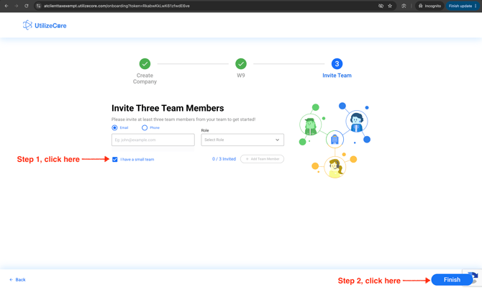Reload the page with the refresh icon
The height and width of the screenshot is (290, 482).
(x=27, y=6)
